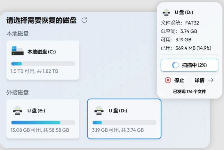Click the U盘 (E:) drive icon
This screenshot has height=150, width=224.
coord(18,111)
